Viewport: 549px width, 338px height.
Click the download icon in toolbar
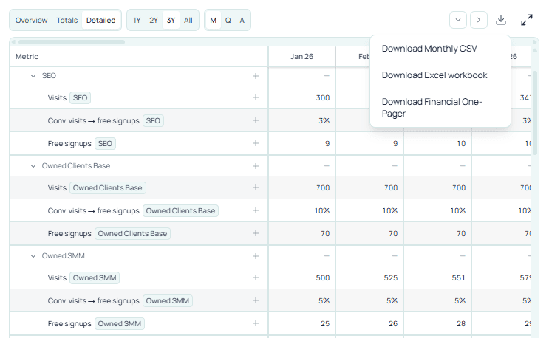click(501, 20)
